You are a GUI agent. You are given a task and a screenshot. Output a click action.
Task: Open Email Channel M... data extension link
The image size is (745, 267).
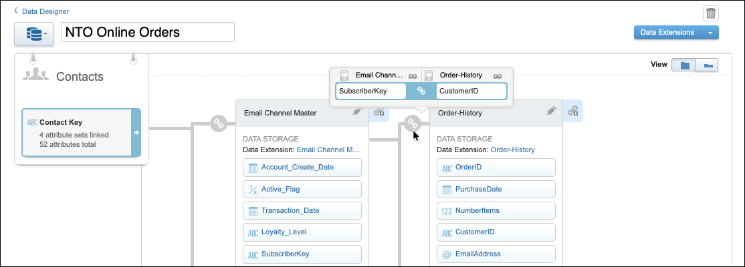pyautogui.click(x=329, y=150)
